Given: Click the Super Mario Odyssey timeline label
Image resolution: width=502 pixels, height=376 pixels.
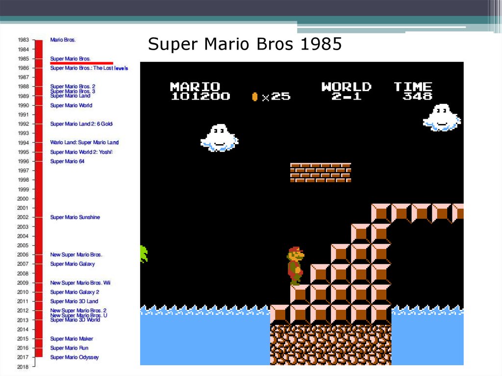Looking at the screenshot, I should (74, 357).
